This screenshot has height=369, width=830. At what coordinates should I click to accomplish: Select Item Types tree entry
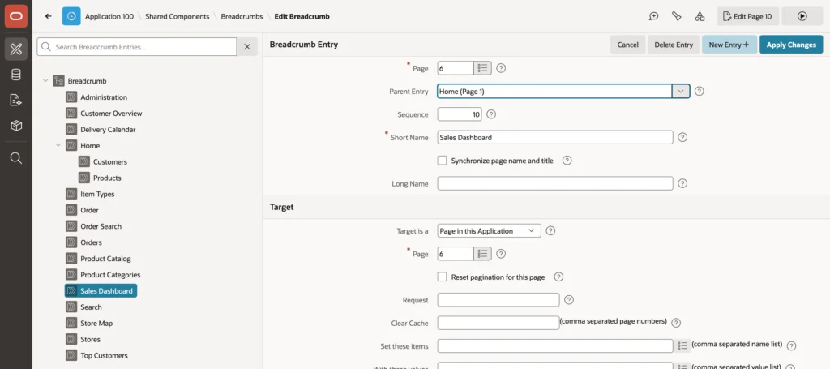click(x=97, y=195)
